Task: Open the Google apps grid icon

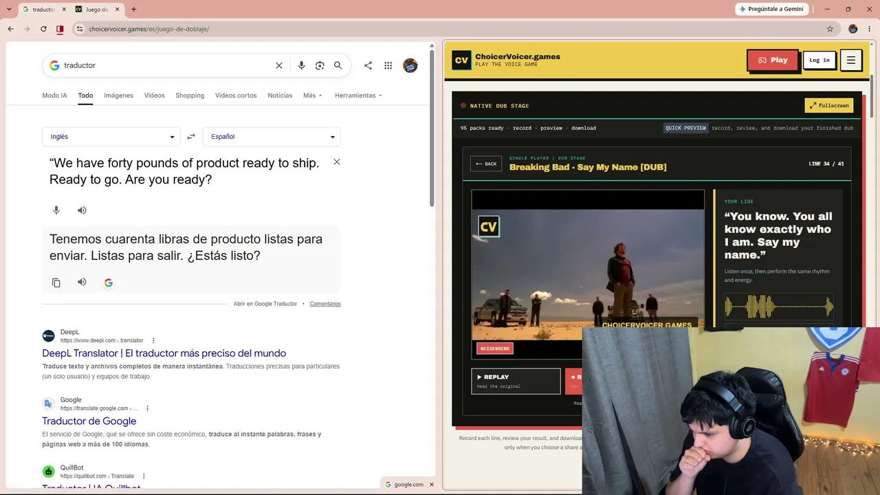Action: tap(388, 65)
